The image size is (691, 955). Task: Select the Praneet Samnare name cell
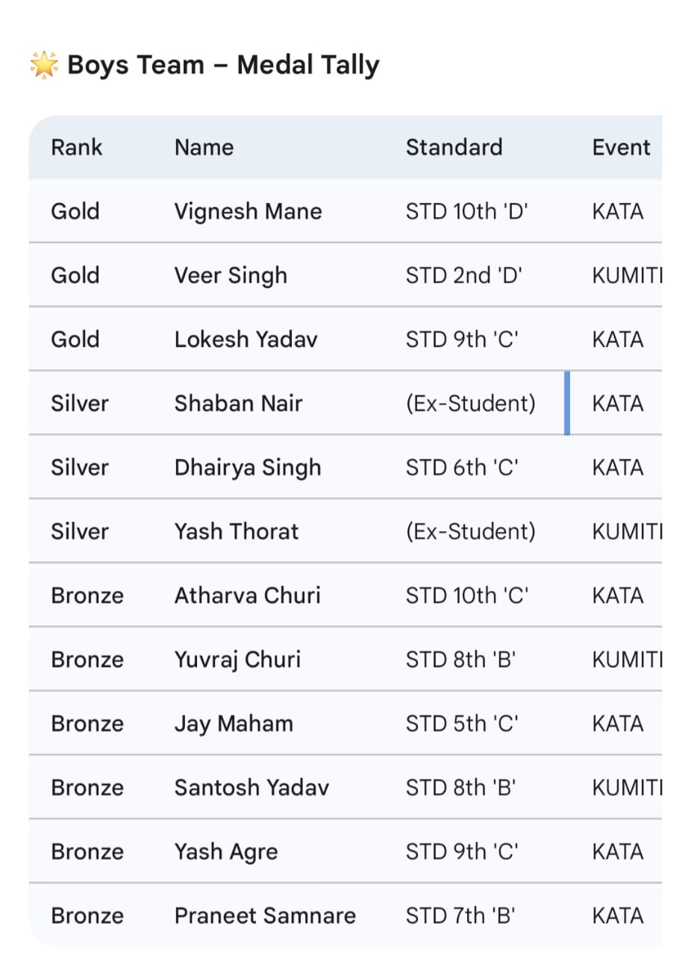point(265,916)
